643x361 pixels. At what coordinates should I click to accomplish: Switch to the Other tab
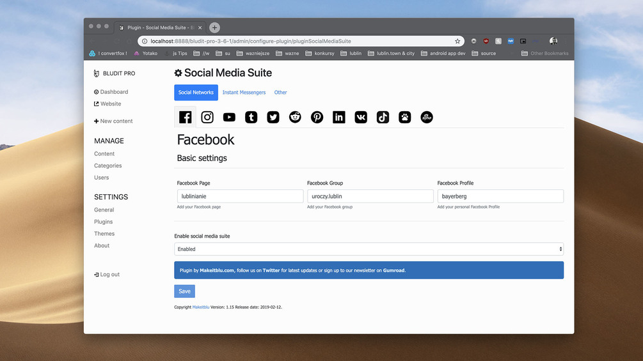[280, 93]
